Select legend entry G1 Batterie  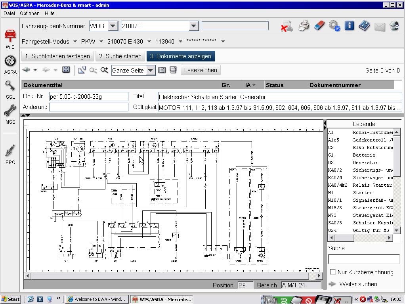pyautogui.click(x=361, y=155)
